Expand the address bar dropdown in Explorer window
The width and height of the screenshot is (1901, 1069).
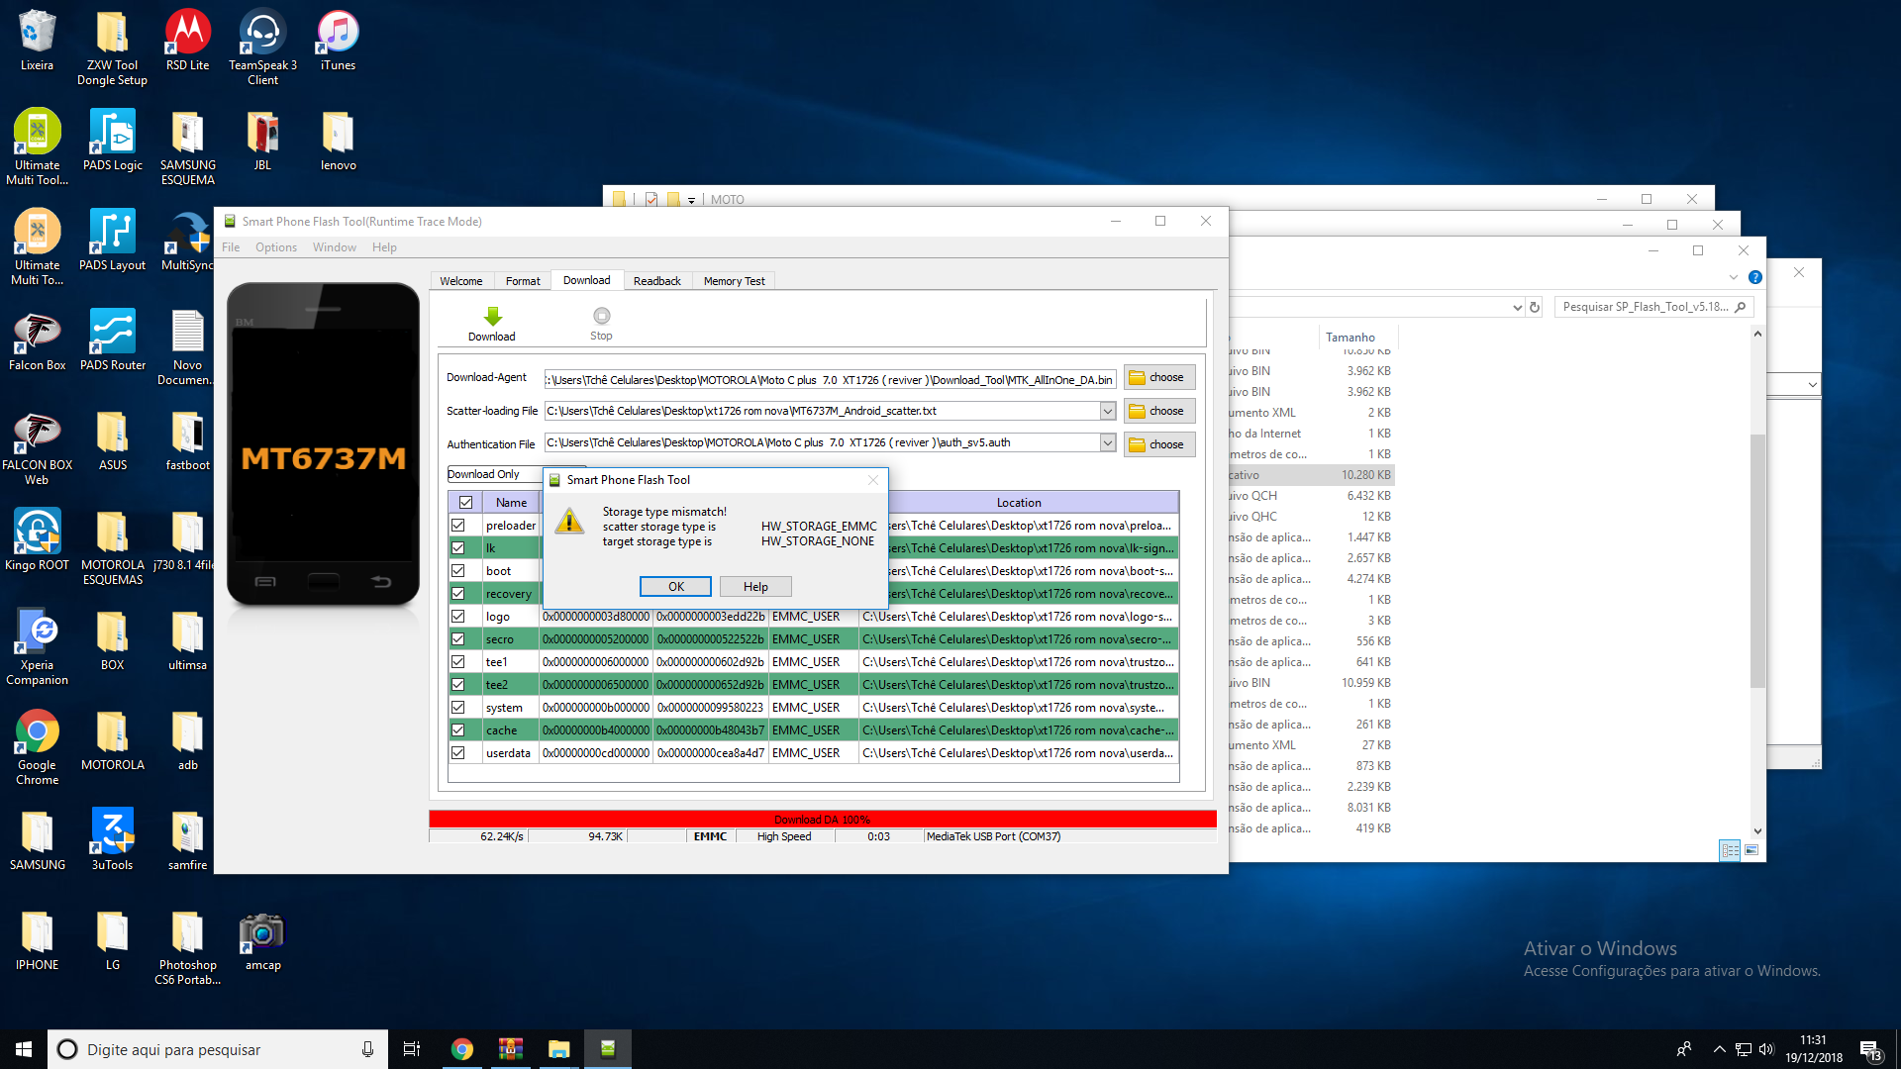1517,308
